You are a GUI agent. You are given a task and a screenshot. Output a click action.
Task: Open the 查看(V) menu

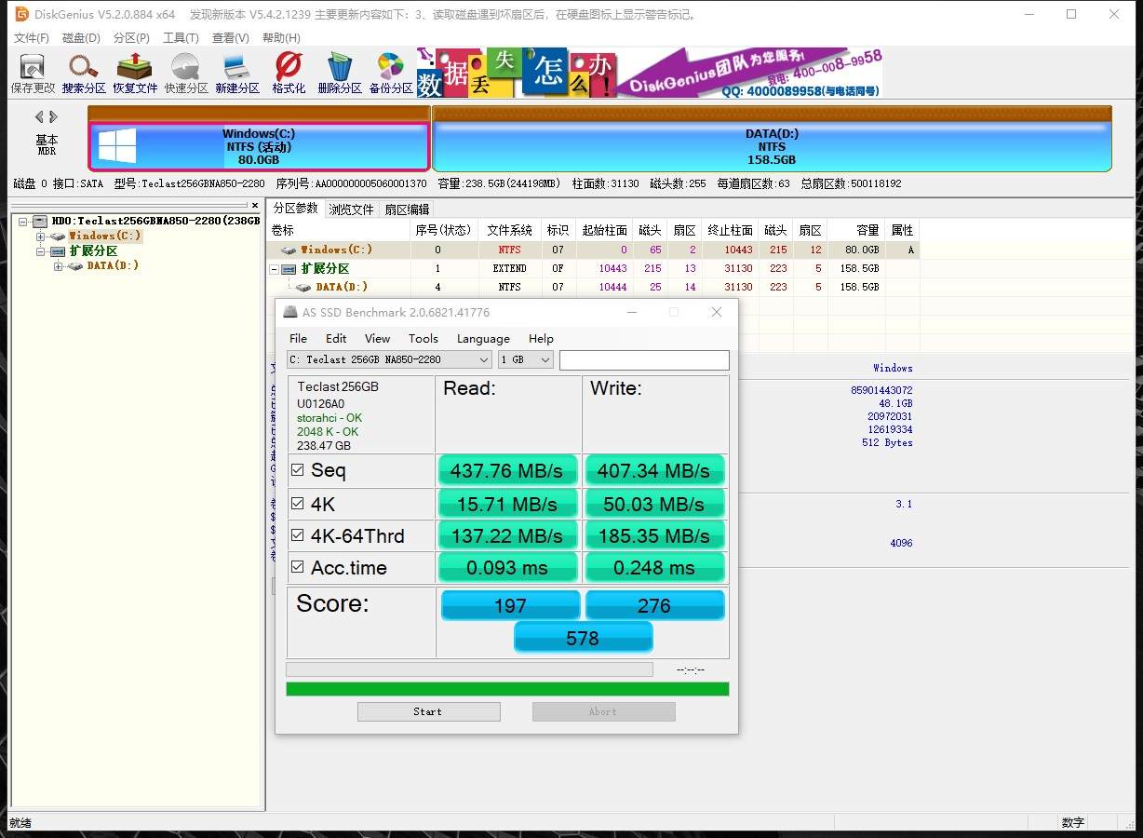pos(231,38)
